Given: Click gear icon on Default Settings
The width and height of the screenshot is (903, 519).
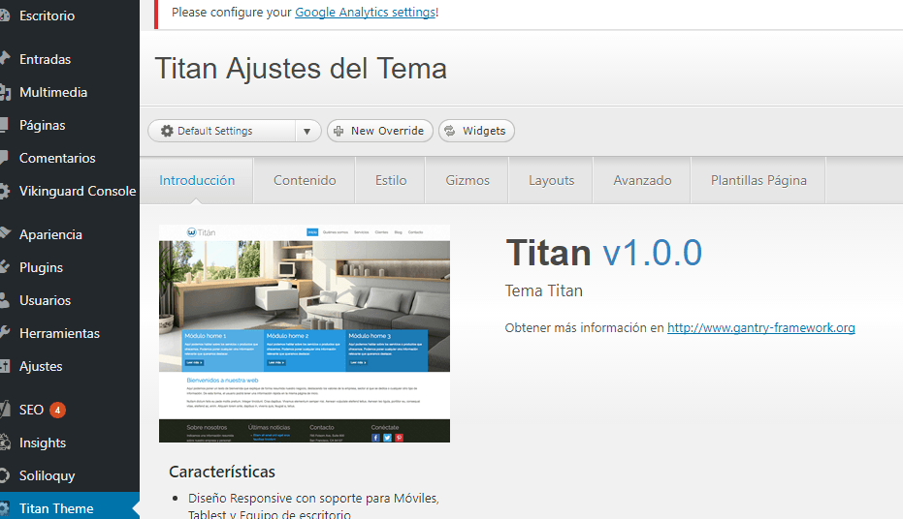Looking at the screenshot, I should tap(167, 131).
